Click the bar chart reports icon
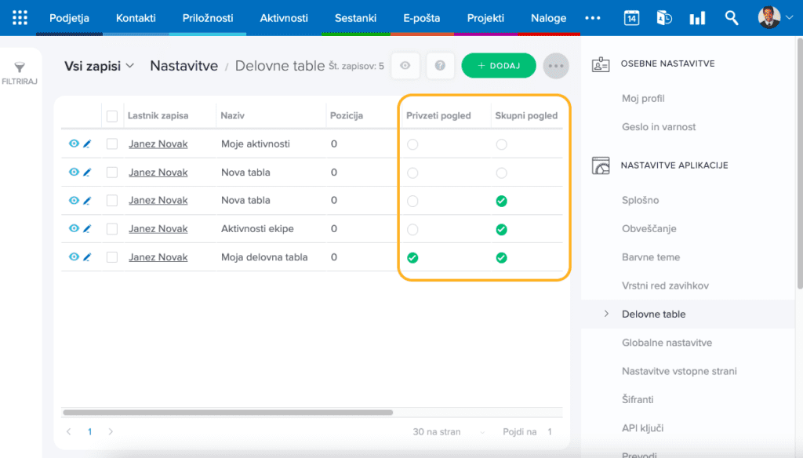Image resolution: width=803 pixels, height=458 pixels. (697, 18)
